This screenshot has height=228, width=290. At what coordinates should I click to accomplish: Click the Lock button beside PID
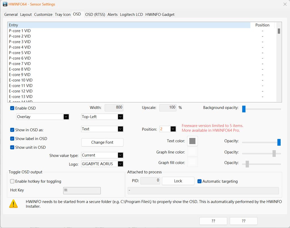[x=178, y=181]
